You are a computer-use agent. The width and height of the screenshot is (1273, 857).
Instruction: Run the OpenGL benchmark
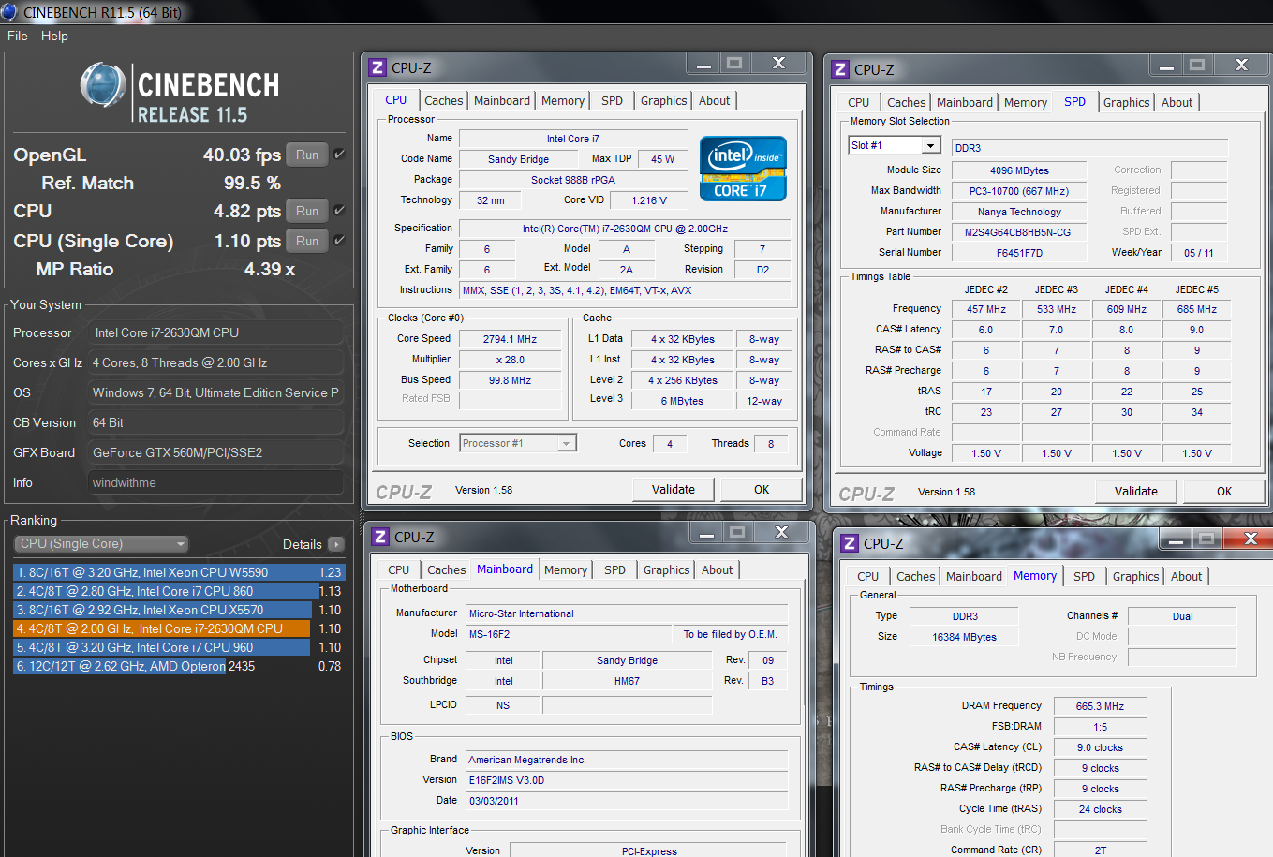click(x=307, y=155)
